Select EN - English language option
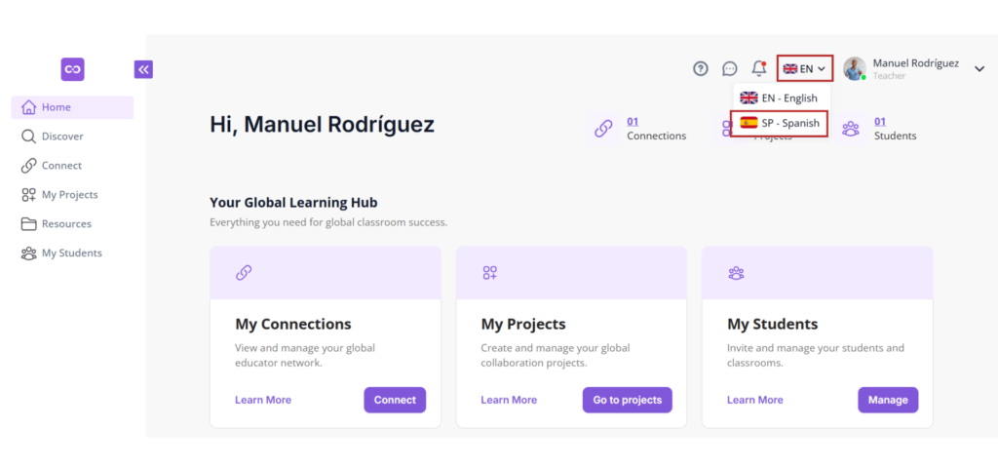The height and width of the screenshot is (468, 998). tap(779, 98)
